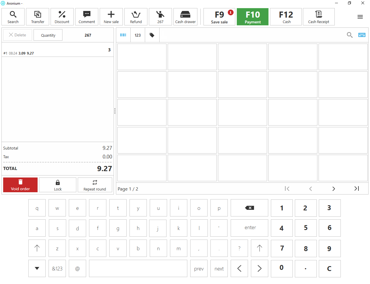
Task: Void the current order
Action: tap(20, 185)
